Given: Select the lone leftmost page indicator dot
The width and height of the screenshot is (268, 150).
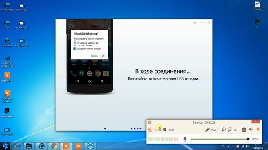Looking at the screenshot, I should (x=105, y=128).
